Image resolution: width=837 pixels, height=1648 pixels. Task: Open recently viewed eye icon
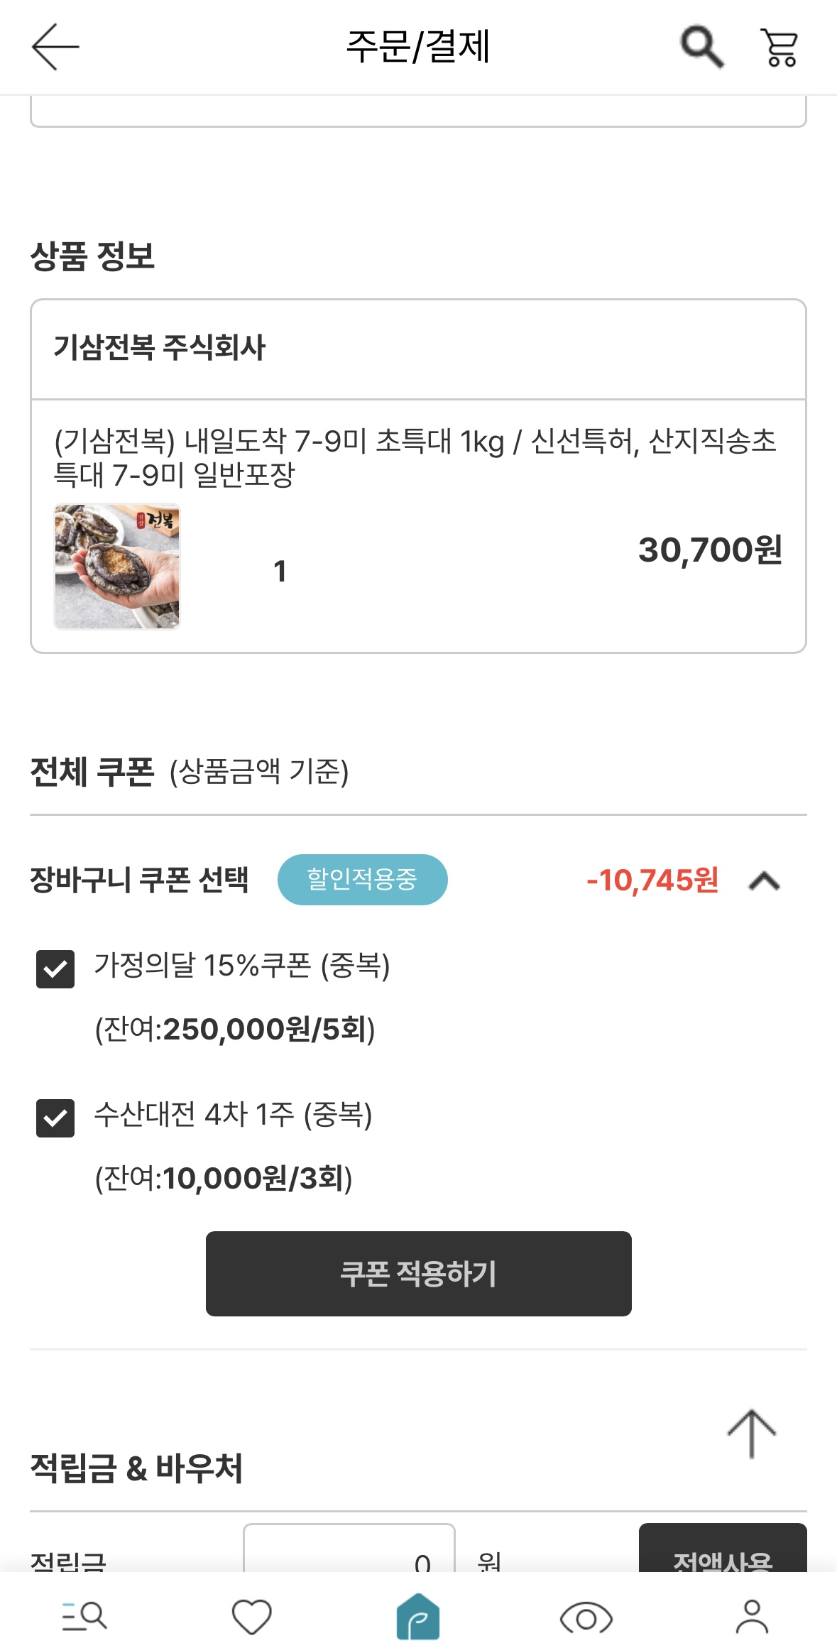(x=586, y=1617)
